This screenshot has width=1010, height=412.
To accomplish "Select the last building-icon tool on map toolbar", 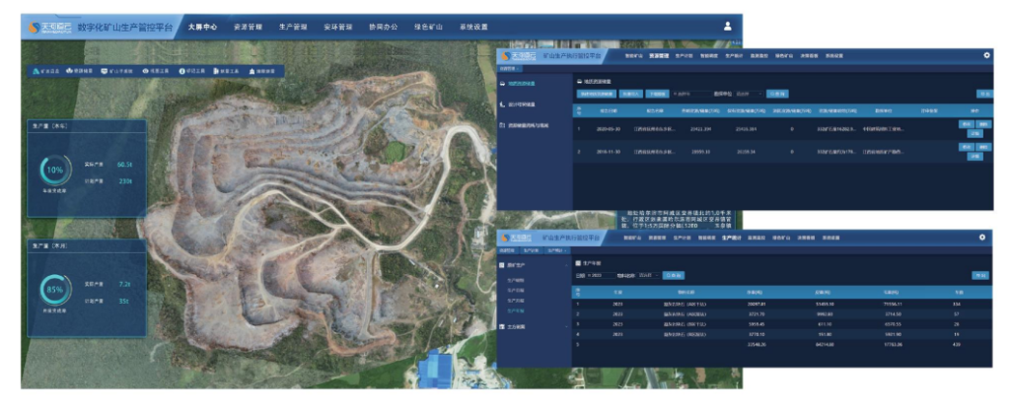I will click(262, 71).
